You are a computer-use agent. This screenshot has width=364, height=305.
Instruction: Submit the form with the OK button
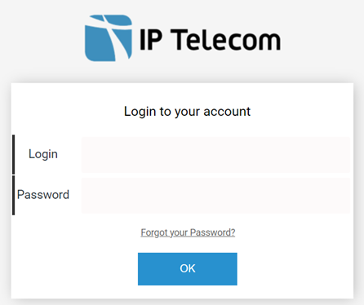point(188,269)
